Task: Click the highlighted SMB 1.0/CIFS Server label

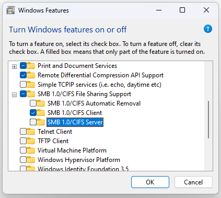Action: [75, 122]
